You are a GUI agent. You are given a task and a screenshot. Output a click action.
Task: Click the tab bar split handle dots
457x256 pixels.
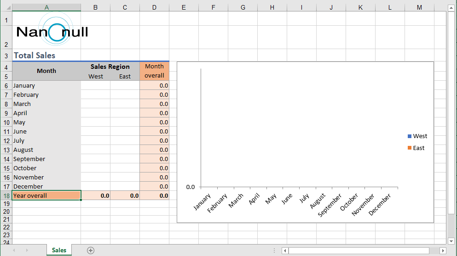point(274,250)
